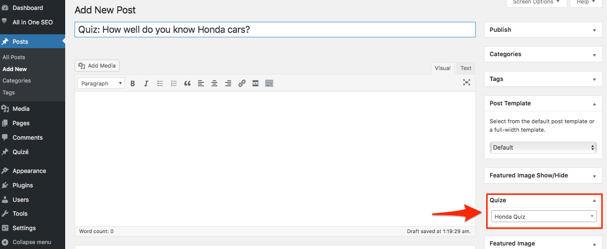Open Screen Options panel
Screen dimensions: 607x249
[x=537, y=2]
